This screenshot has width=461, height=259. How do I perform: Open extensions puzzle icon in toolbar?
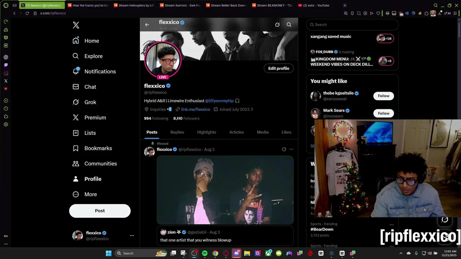[x=426, y=13]
